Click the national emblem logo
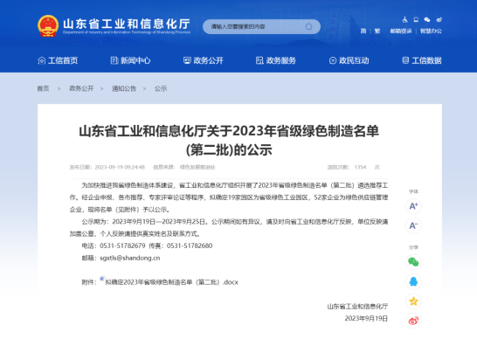477x339 pixels. (48, 26)
